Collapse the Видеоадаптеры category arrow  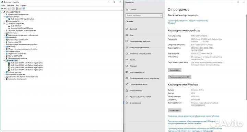click(x=4, y=16)
